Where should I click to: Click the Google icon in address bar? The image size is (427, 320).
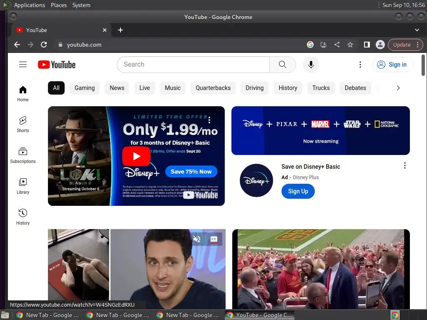310,45
